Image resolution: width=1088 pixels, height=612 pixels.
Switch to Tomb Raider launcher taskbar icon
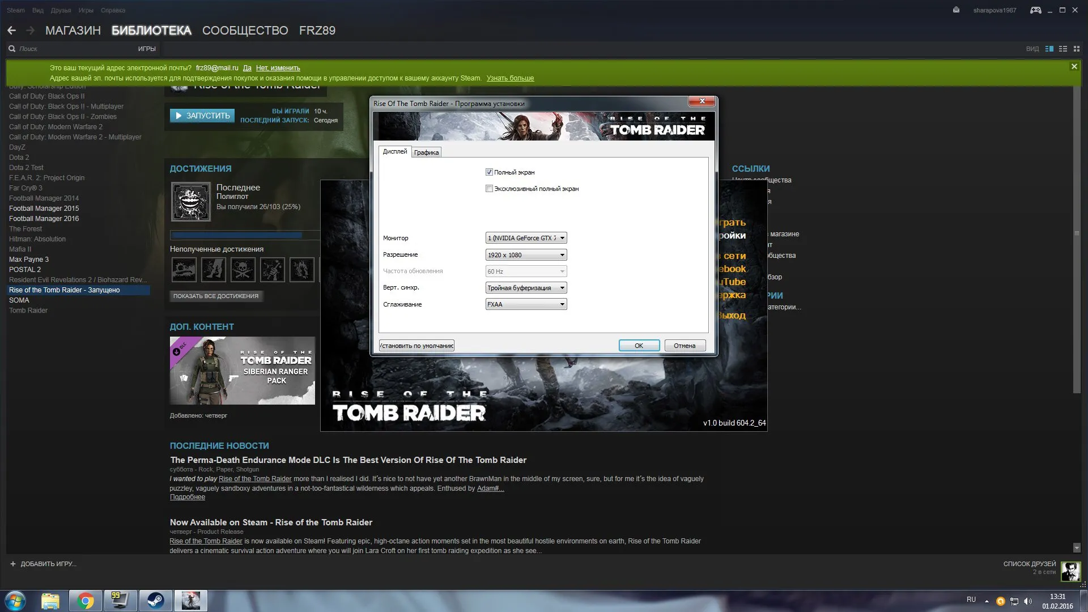click(x=190, y=601)
